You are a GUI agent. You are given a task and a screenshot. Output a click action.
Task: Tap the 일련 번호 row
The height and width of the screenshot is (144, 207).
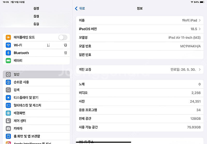(x=140, y=55)
